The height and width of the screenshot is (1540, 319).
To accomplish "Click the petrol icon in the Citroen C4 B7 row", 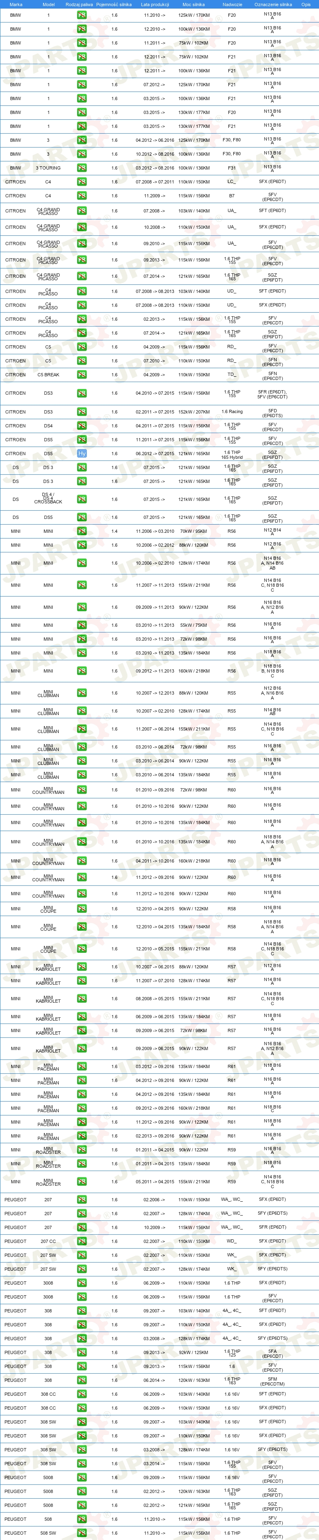I will click(x=82, y=195).
